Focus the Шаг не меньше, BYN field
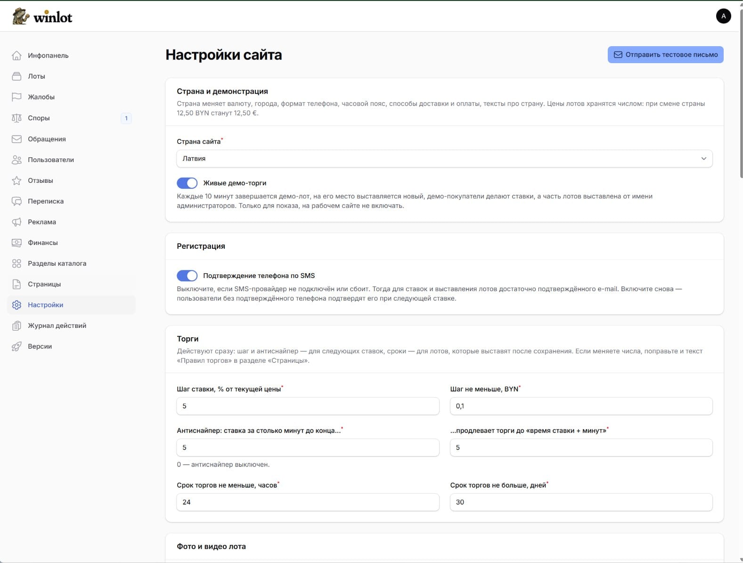The height and width of the screenshot is (563, 743). (x=581, y=406)
